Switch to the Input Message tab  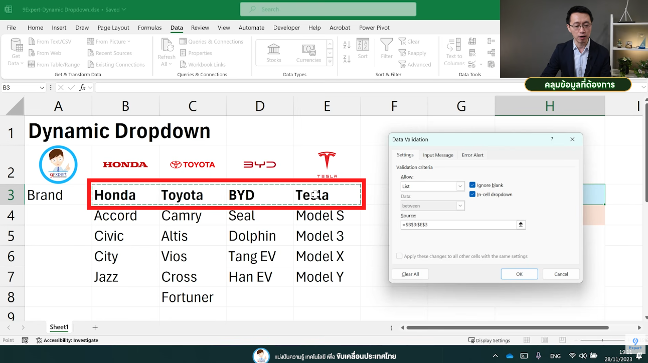438,155
